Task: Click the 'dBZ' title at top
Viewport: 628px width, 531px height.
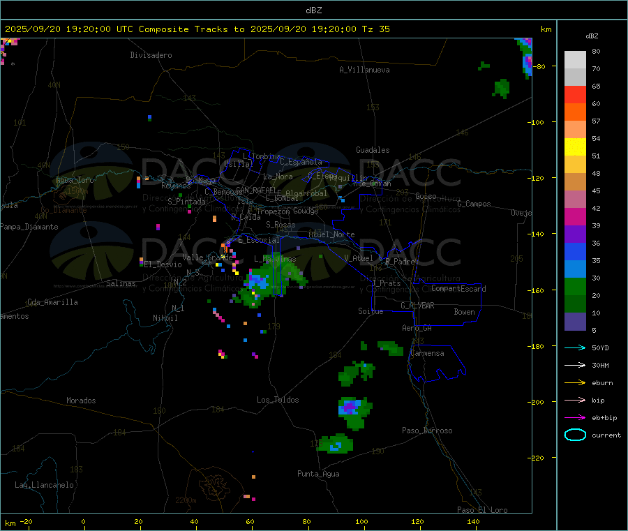Action: tap(313, 10)
